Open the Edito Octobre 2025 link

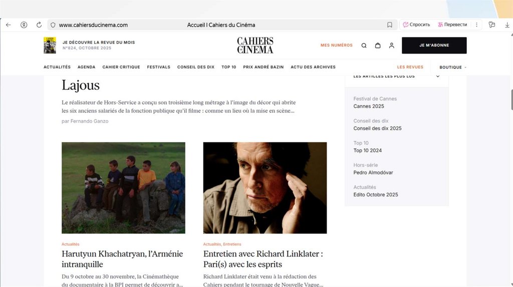[x=376, y=194]
